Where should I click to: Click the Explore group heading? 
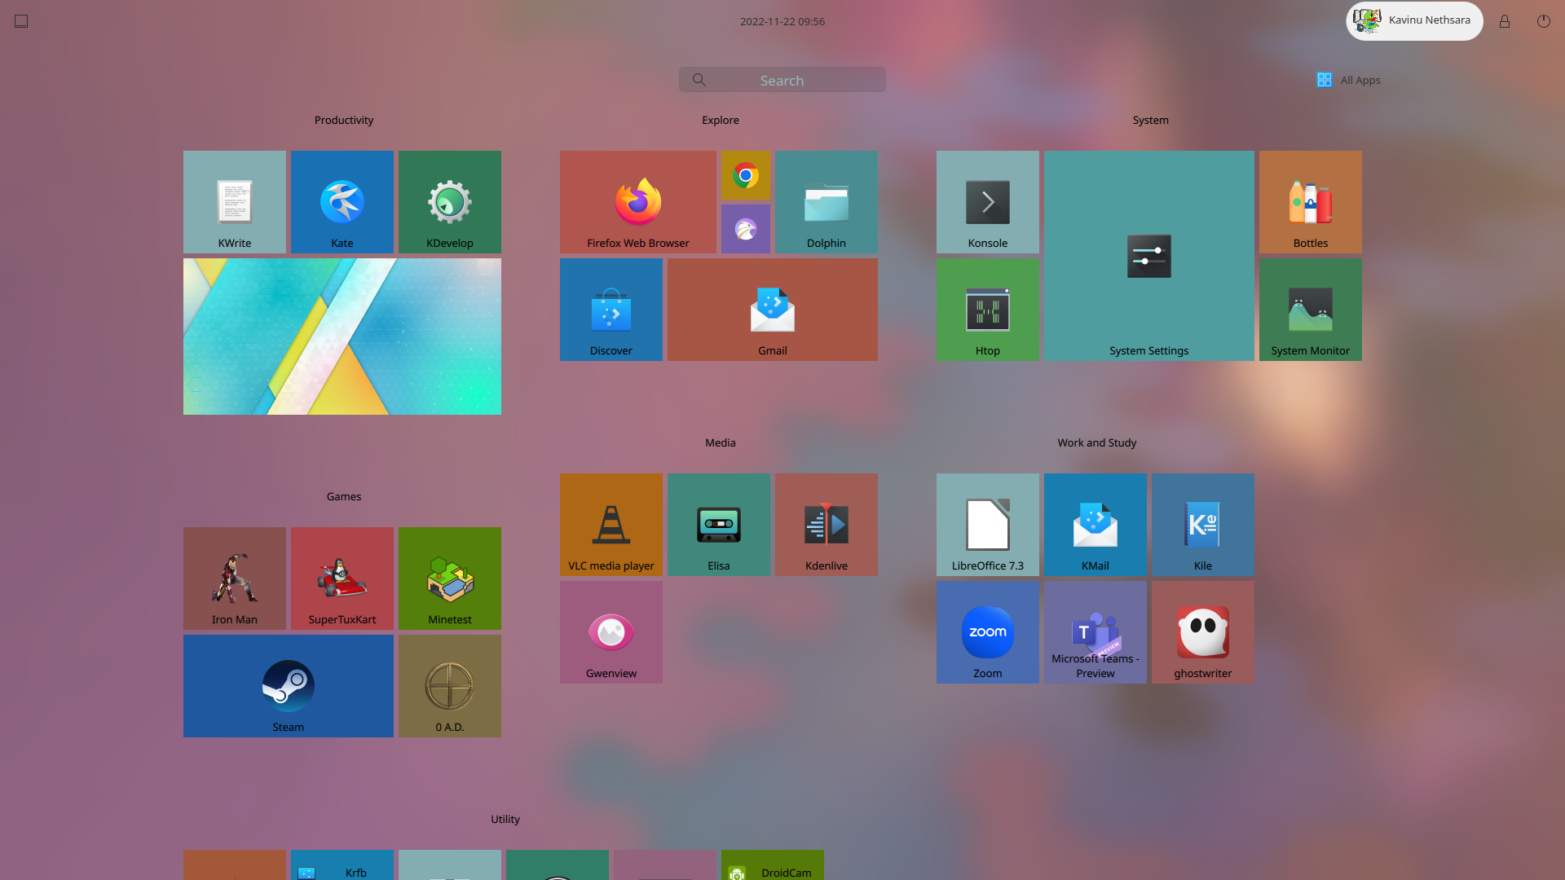(x=721, y=120)
